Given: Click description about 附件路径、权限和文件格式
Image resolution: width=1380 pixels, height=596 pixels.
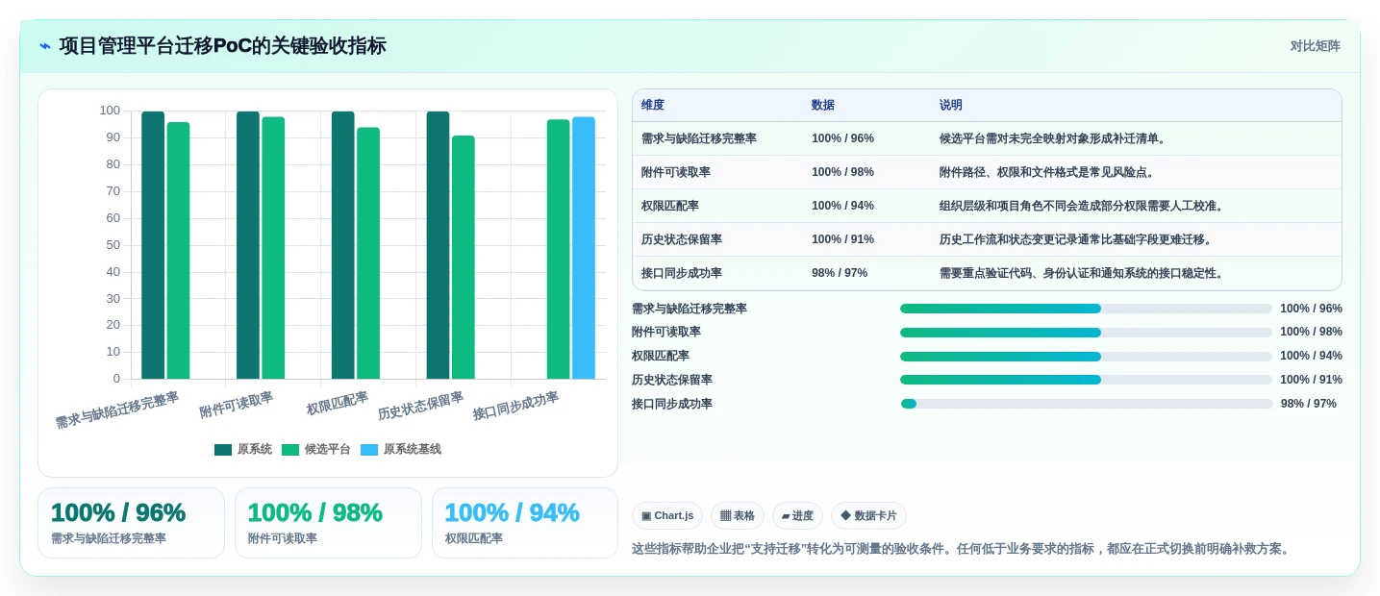Looking at the screenshot, I should [x=1047, y=172].
